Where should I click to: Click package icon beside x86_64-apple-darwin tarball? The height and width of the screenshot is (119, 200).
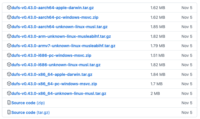9,74
